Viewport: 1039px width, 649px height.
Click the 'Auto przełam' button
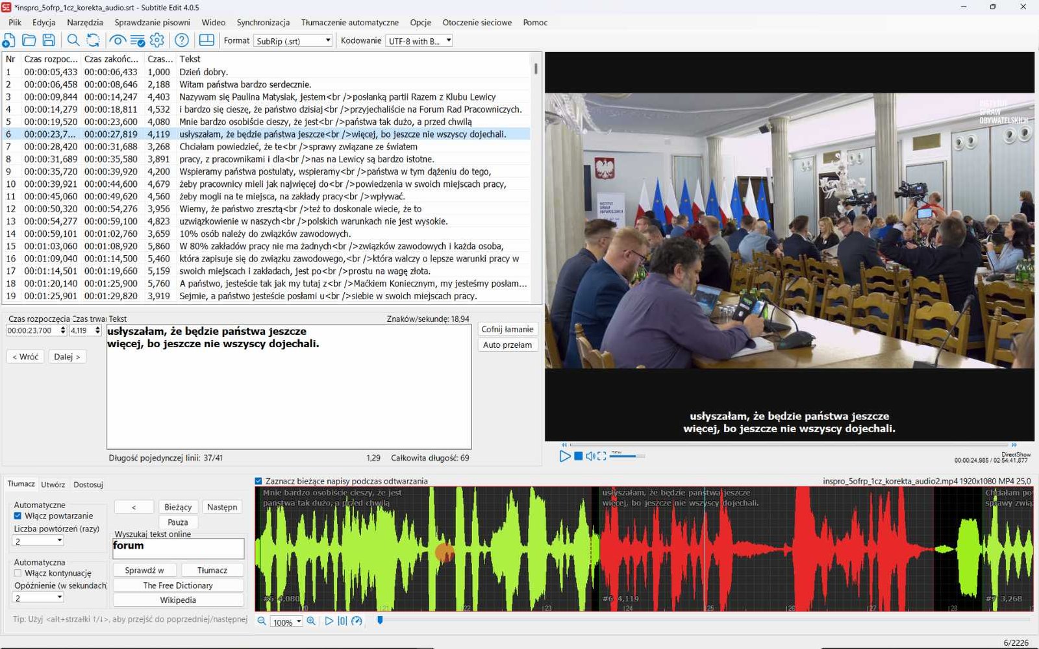[507, 345]
